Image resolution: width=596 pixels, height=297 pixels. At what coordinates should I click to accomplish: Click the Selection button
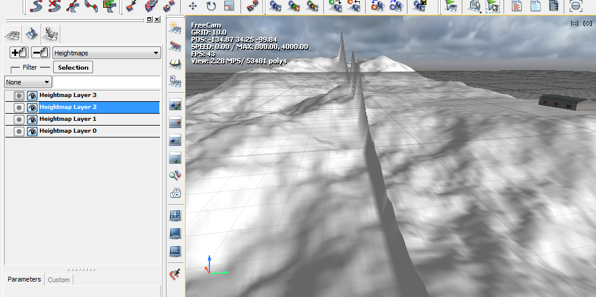point(73,67)
